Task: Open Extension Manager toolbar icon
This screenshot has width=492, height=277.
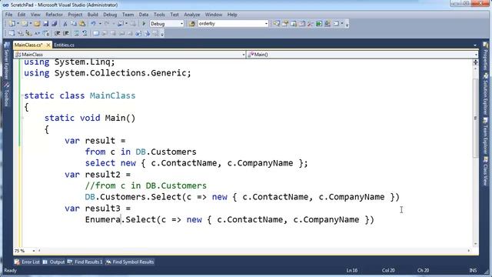Action: [x=327, y=24]
